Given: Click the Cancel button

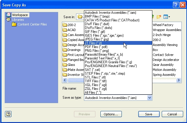Looking at the screenshot, I should click(x=172, y=114).
